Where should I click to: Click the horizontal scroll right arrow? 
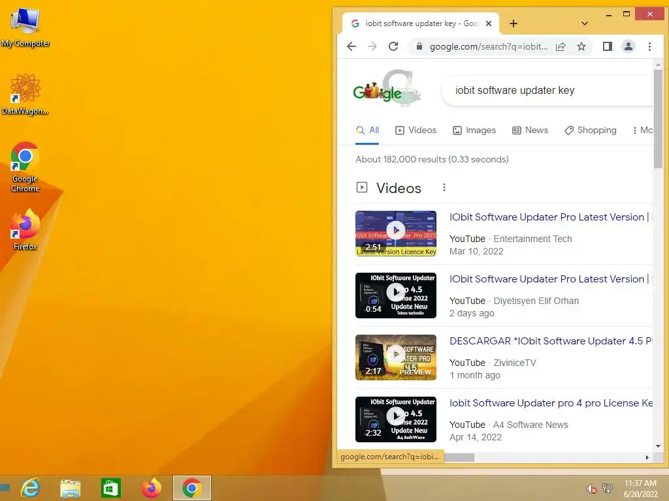647,457
